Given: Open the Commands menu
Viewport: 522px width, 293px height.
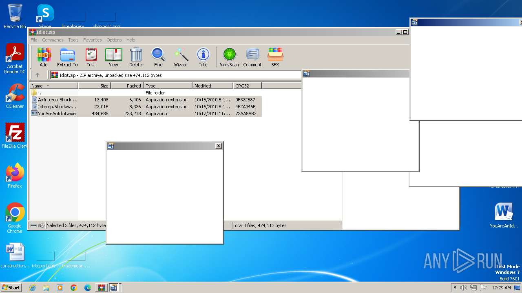Looking at the screenshot, I should (x=53, y=40).
